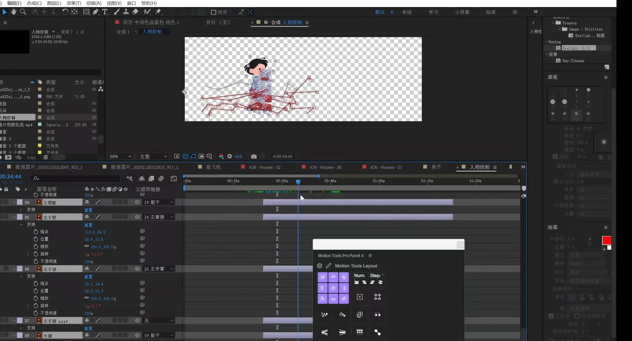Select the Zoom magnifier tool

tap(23, 12)
